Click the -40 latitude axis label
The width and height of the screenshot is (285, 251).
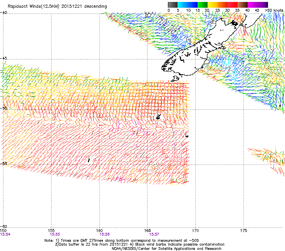[x=3, y=13]
